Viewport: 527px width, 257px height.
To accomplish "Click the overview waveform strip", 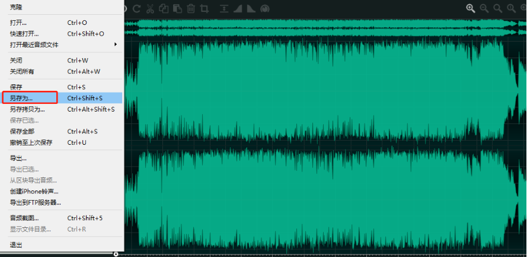I will tap(325, 27).
